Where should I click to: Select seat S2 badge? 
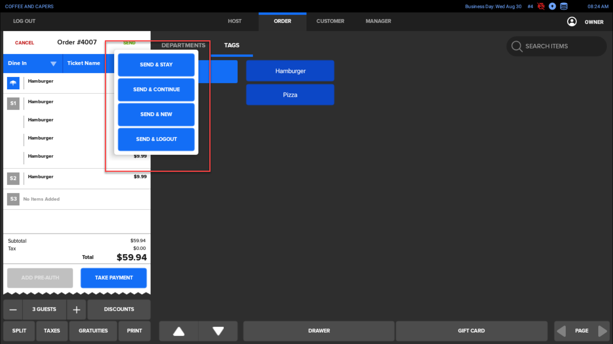pos(13,178)
